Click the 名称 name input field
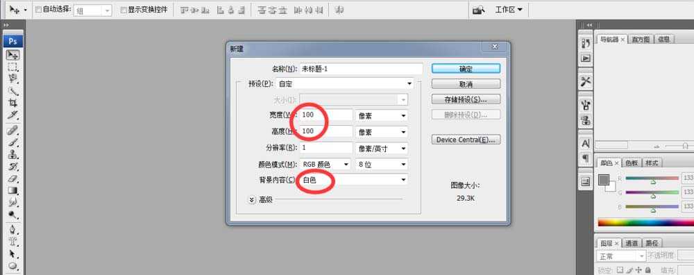694x275 pixels. pos(361,69)
